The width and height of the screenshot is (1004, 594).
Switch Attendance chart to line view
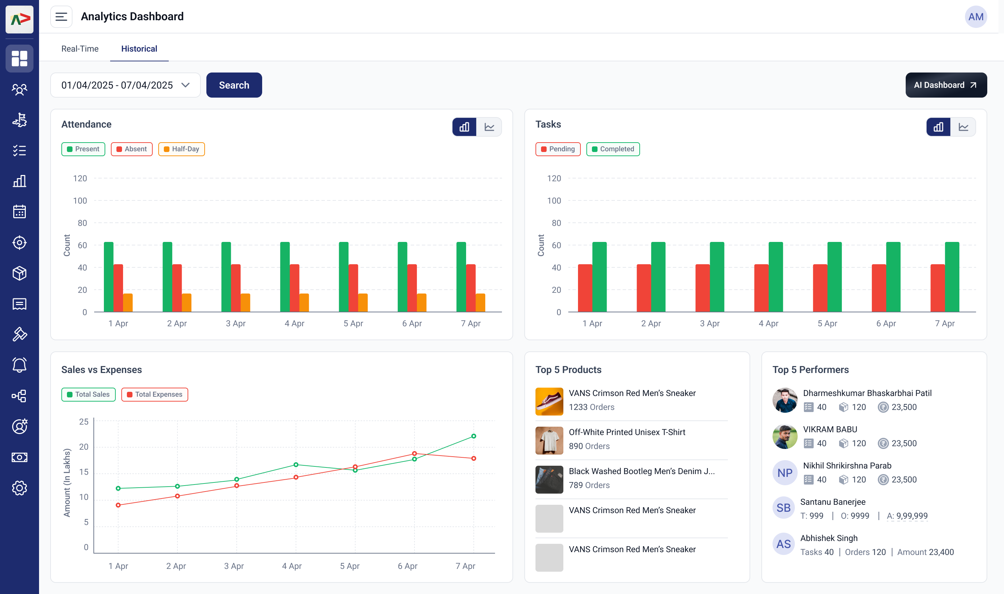point(489,127)
